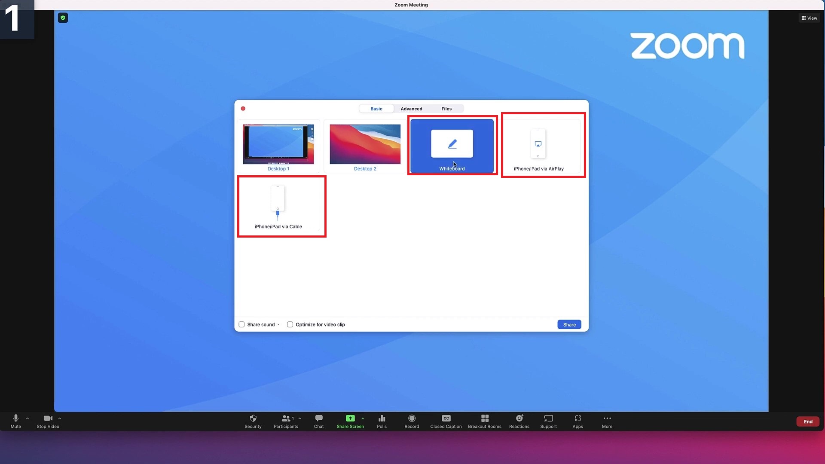Switch to the Advanced tab
825x464 pixels.
(411, 109)
